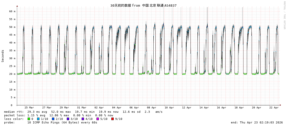287x126 pixels.
Task: Click the 20 m y-axis tick label
Action: click(x=12, y=74)
